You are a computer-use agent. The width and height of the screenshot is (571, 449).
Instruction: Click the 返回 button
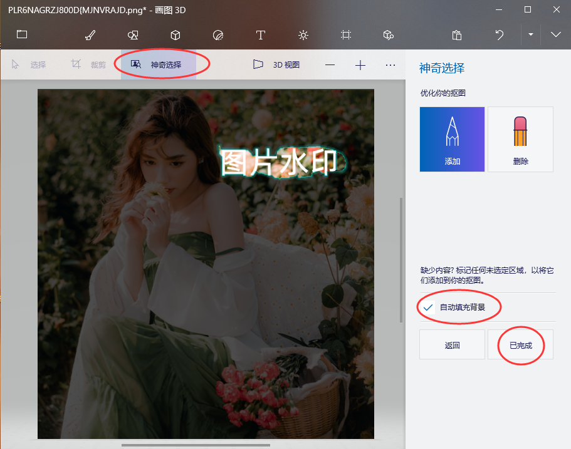point(452,345)
